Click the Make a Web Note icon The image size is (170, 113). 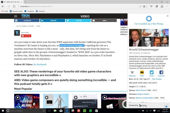click(x=157, y=6)
